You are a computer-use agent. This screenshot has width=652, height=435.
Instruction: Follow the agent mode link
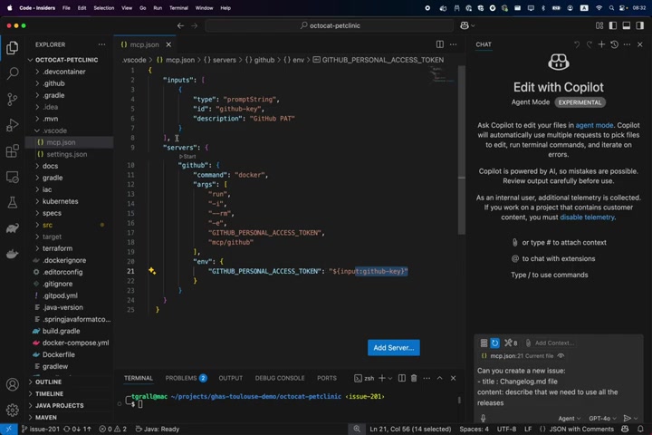tap(594, 125)
